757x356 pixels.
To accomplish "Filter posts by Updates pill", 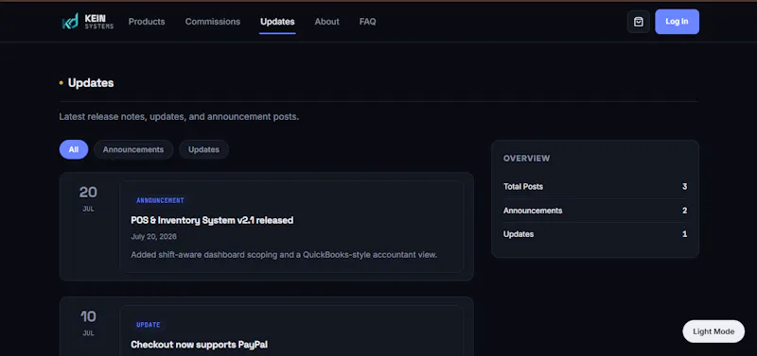I will [x=203, y=149].
